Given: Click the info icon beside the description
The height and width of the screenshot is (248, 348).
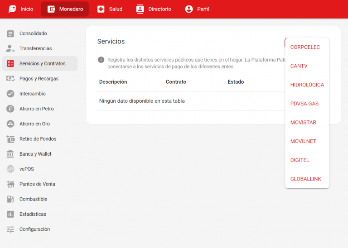Looking at the screenshot, I should pyautogui.click(x=101, y=60).
